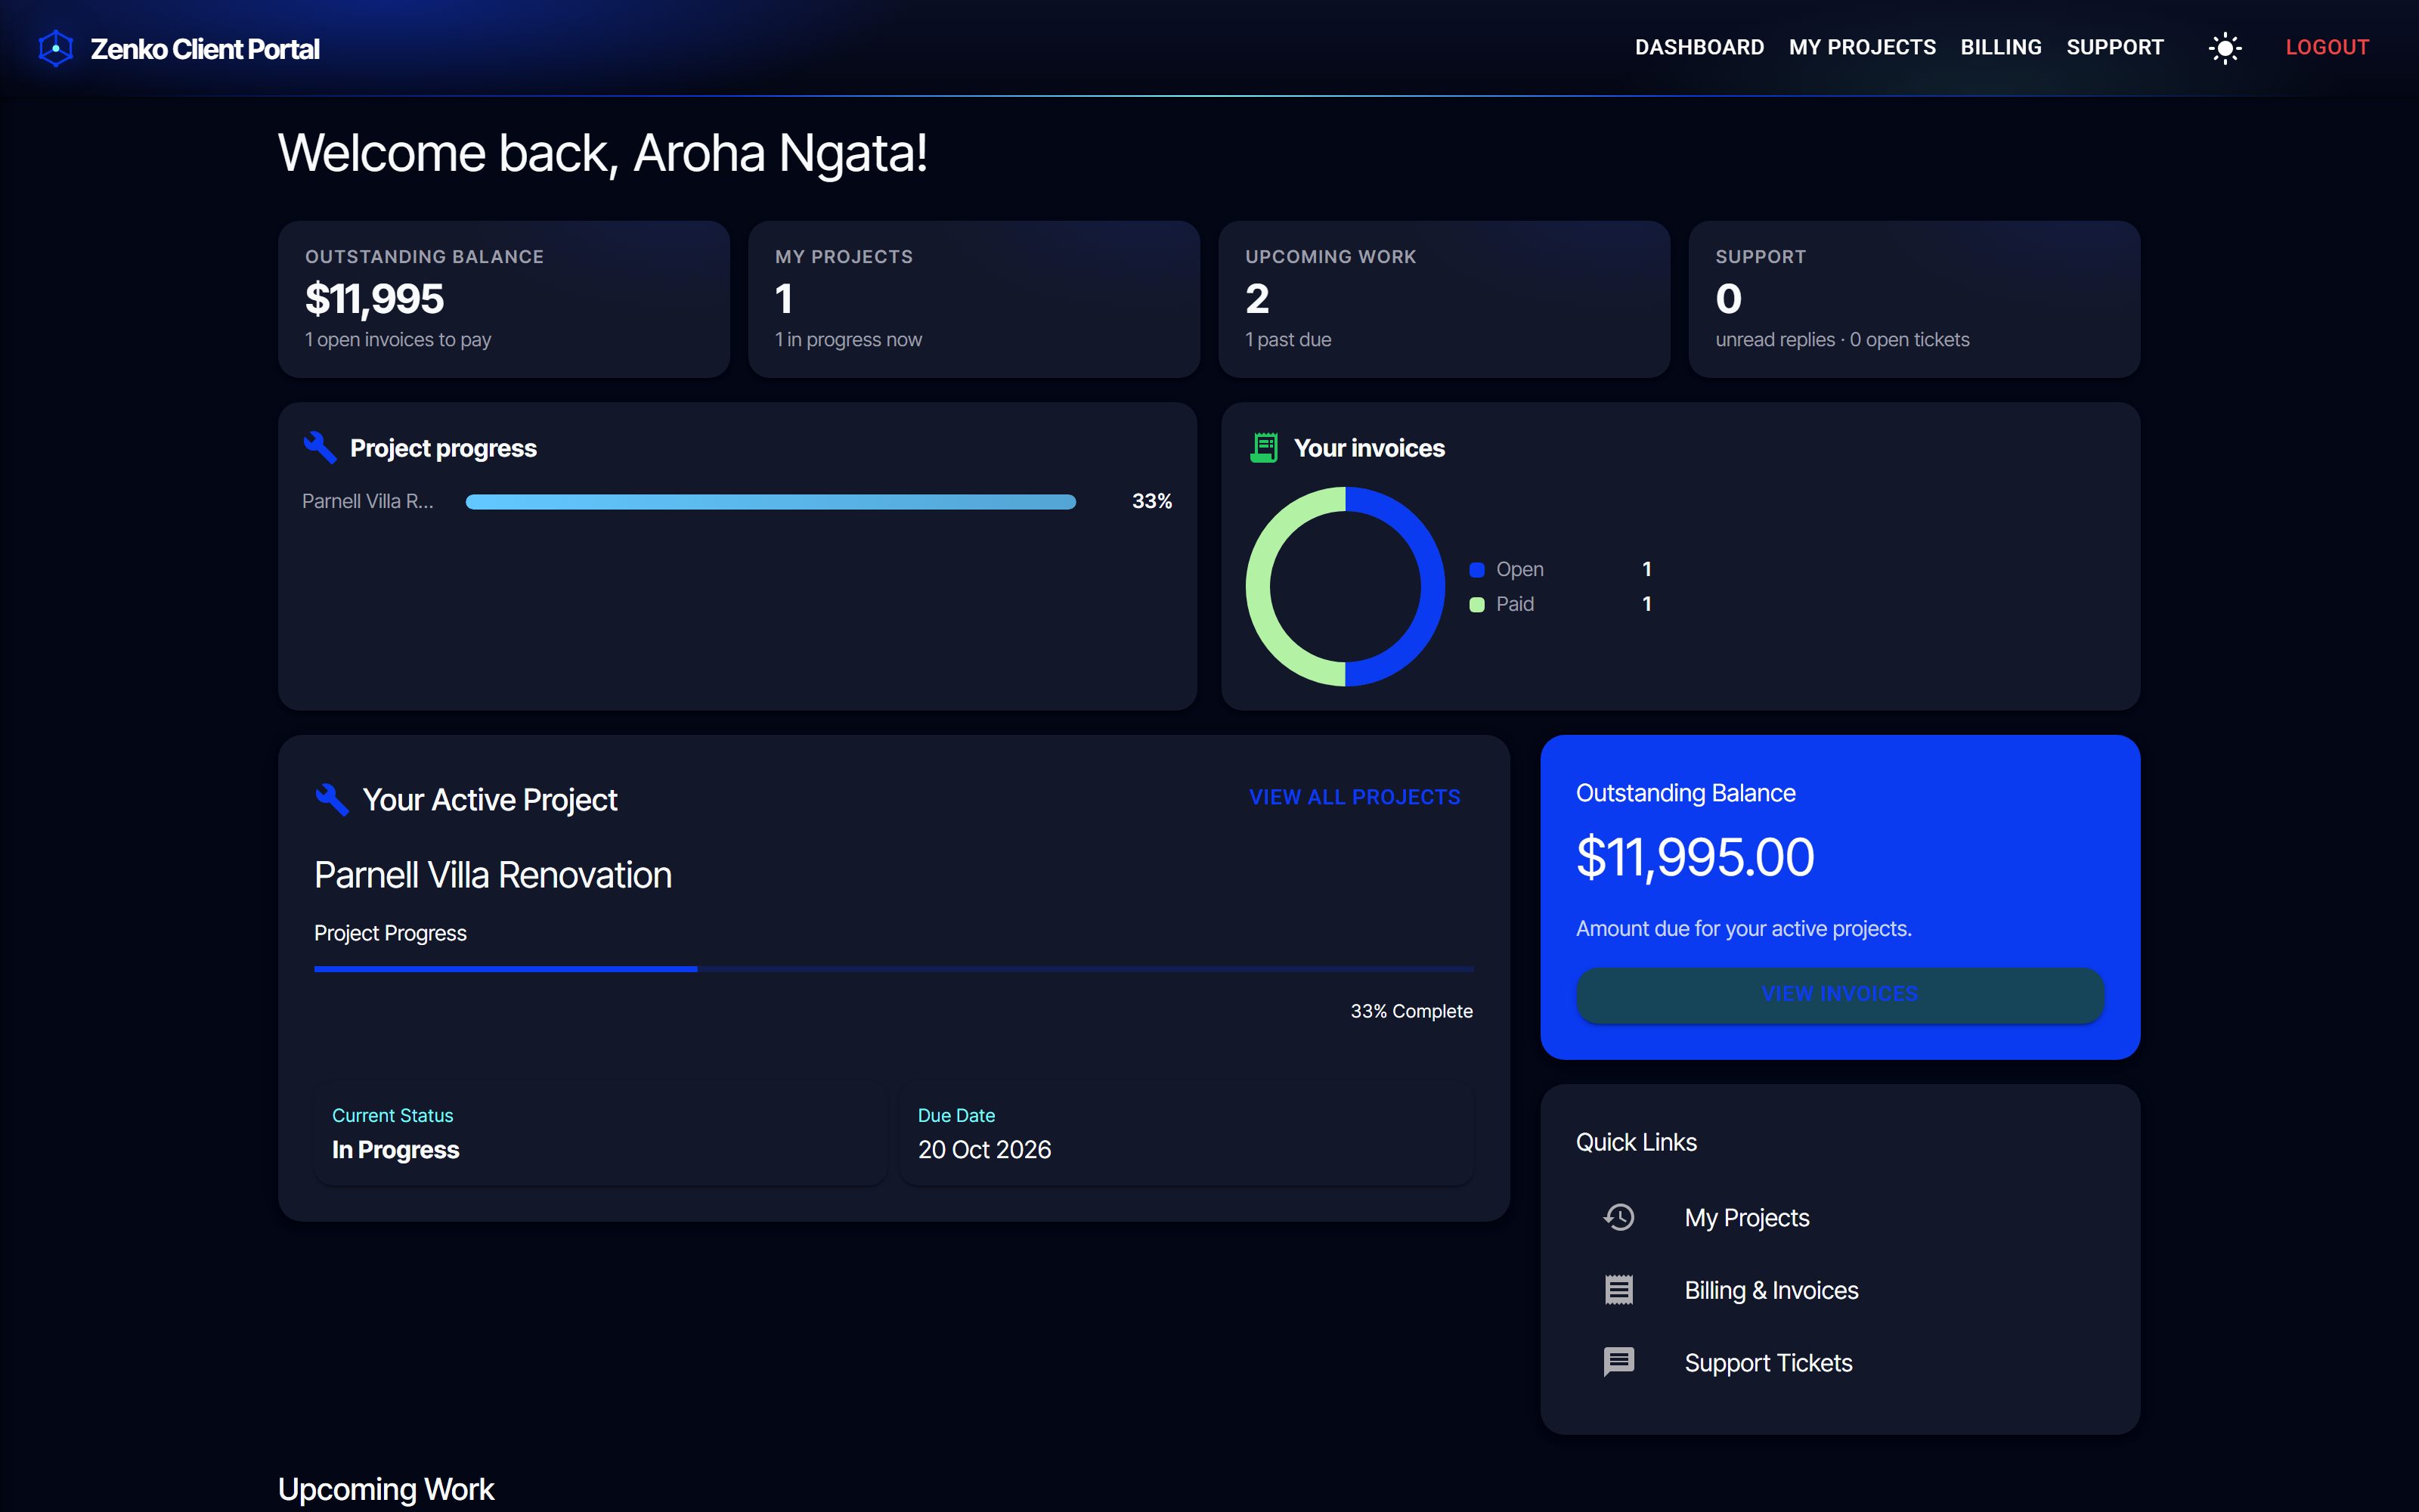Click the chat icon next to Support Tickets

pyautogui.click(x=1619, y=1362)
